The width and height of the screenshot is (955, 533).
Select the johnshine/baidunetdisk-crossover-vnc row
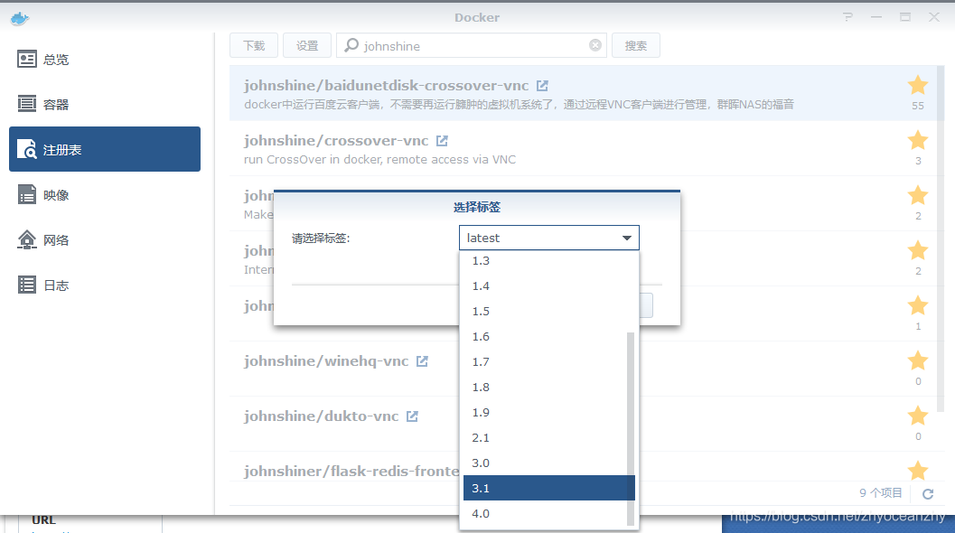click(x=583, y=93)
